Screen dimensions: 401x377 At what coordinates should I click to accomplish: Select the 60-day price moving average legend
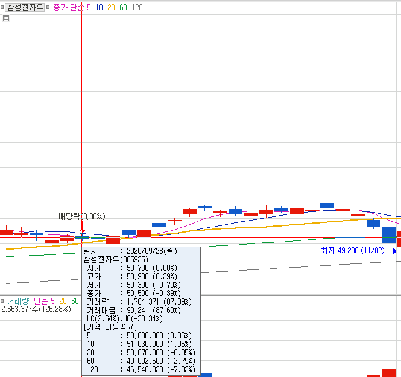click(x=123, y=7)
